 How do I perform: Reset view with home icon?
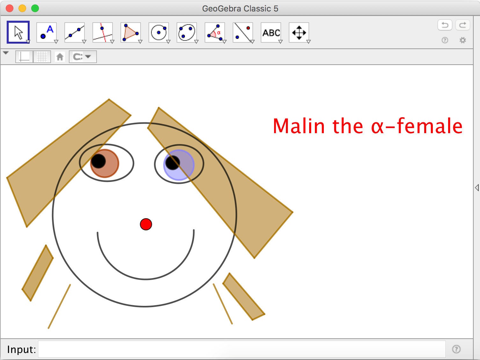pos(60,57)
